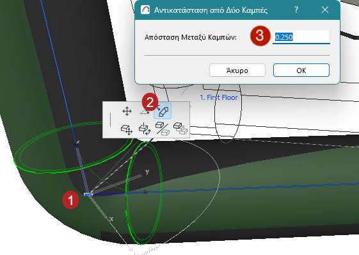Click the Απόσταση Μεταξύ Καμπών value field
Screen dimensions: 359x255
(x=301, y=37)
